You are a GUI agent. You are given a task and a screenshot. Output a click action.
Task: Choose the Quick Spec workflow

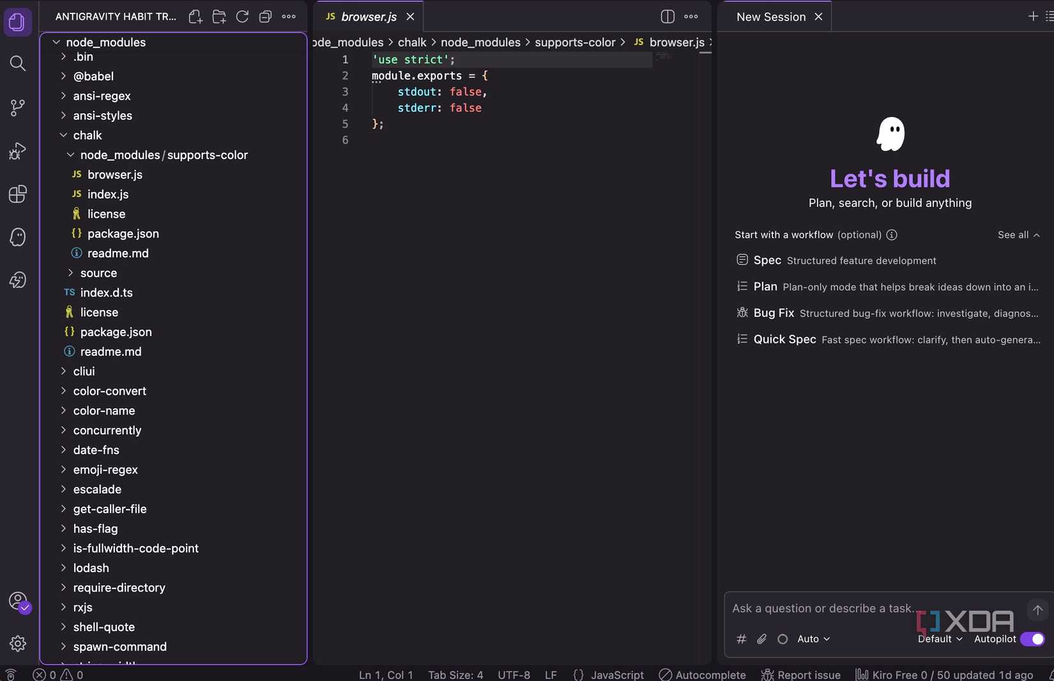(x=889, y=339)
